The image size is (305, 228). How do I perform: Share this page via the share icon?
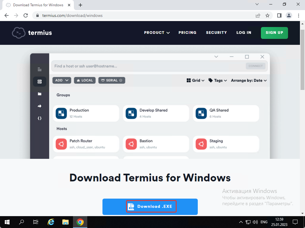coord(258,15)
